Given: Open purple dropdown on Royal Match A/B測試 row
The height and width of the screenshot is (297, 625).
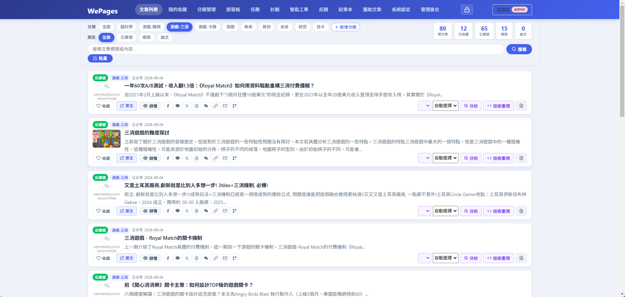Looking at the screenshot, I should coord(425,106).
